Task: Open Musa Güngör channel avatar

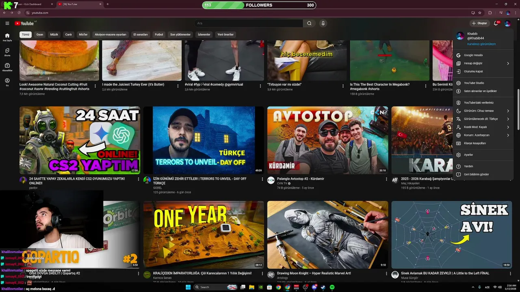Action: 395,275
